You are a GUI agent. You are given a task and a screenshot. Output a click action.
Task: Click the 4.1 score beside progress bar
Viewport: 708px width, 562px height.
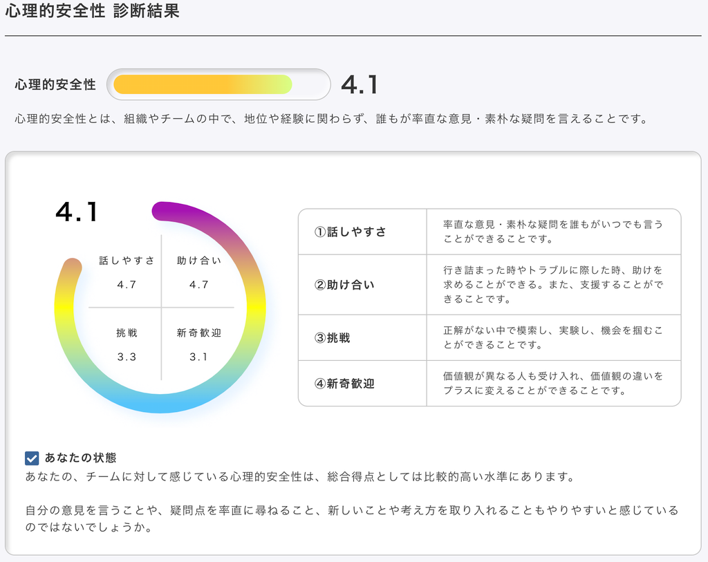[x=360, y=84]
